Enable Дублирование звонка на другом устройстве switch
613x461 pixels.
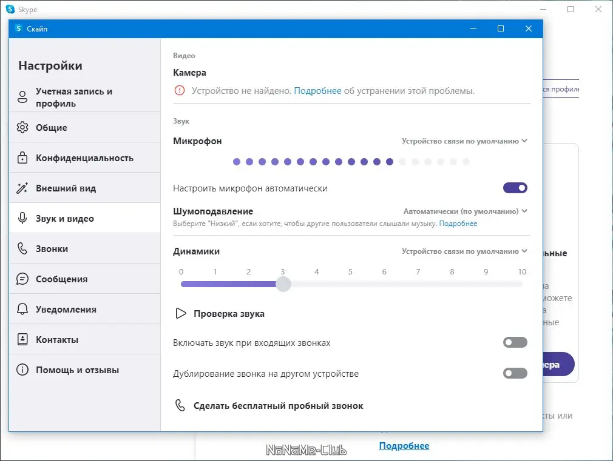pyautogui.click(x=515, y=373)
